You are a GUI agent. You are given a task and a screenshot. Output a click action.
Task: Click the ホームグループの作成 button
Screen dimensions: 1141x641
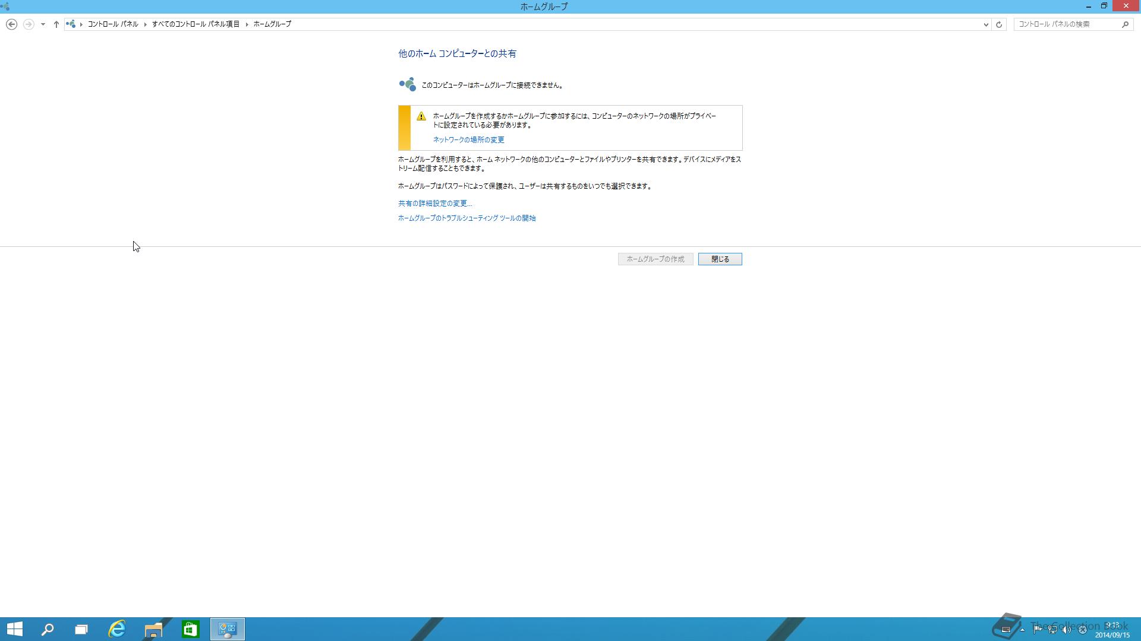[655, 259]
